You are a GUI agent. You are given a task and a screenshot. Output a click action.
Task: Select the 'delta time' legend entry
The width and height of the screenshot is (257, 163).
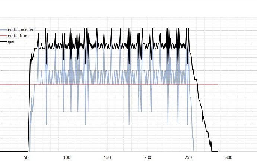(18, 36)
